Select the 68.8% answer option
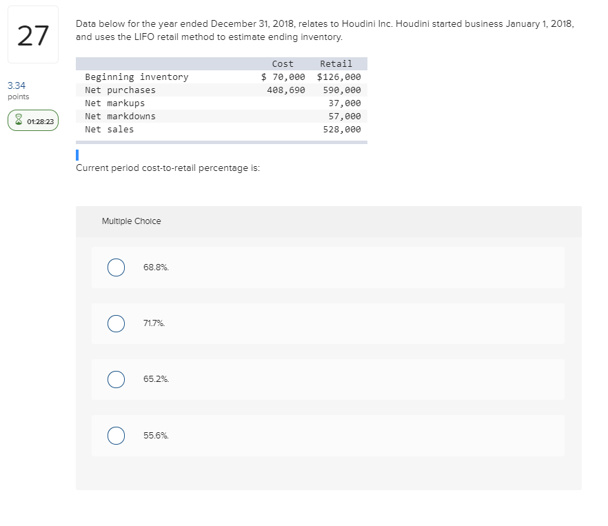The width and height of the screenshot is (608, 526). [x=116, y=267]
